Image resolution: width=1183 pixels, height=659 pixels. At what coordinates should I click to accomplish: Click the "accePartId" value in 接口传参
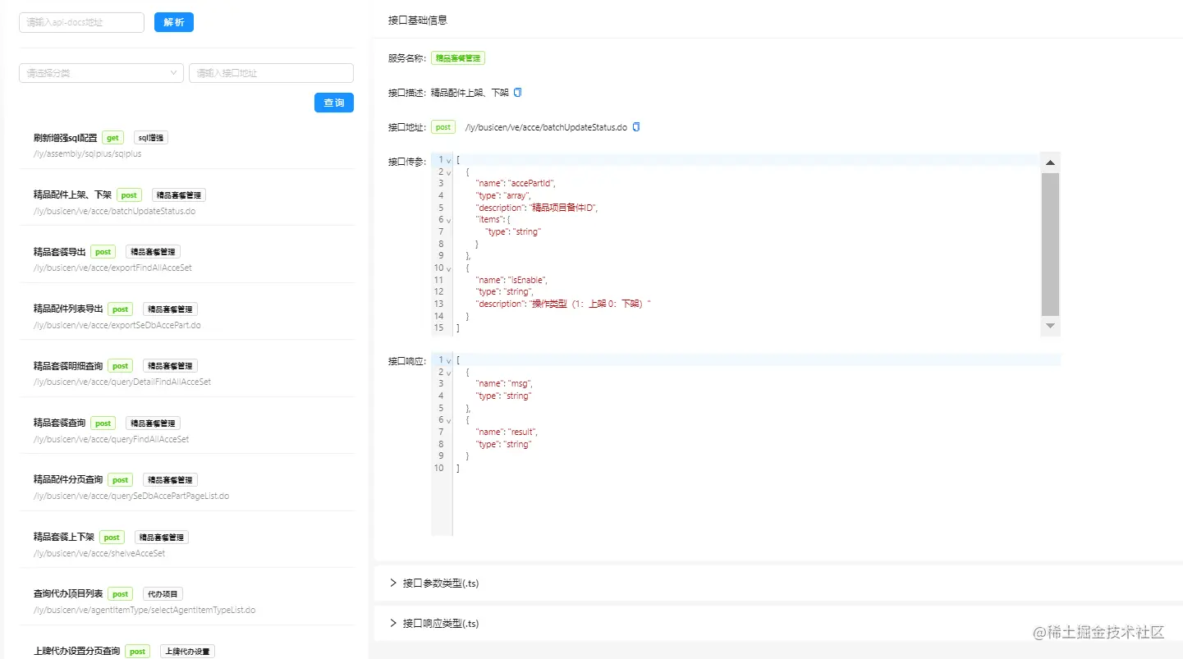[534, 184]
